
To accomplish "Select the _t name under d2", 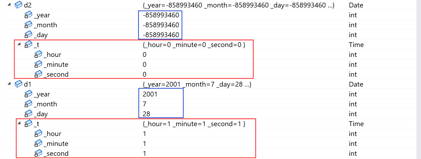I will [x=36, y=45].
